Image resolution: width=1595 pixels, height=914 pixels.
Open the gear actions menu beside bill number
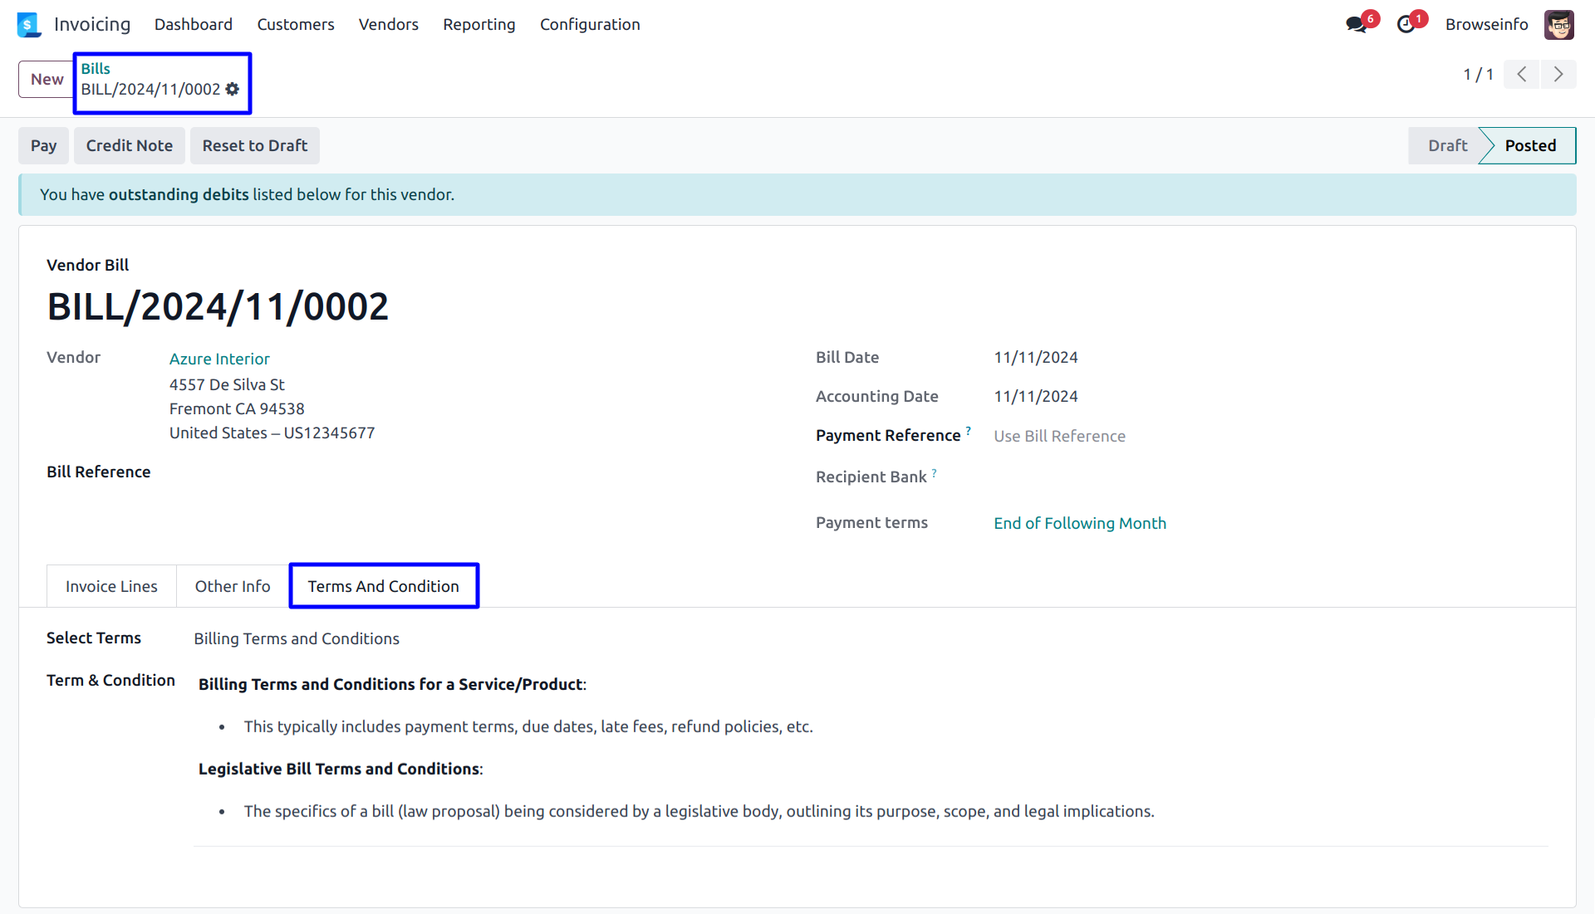pyautogui.click(x=233, y=89)
